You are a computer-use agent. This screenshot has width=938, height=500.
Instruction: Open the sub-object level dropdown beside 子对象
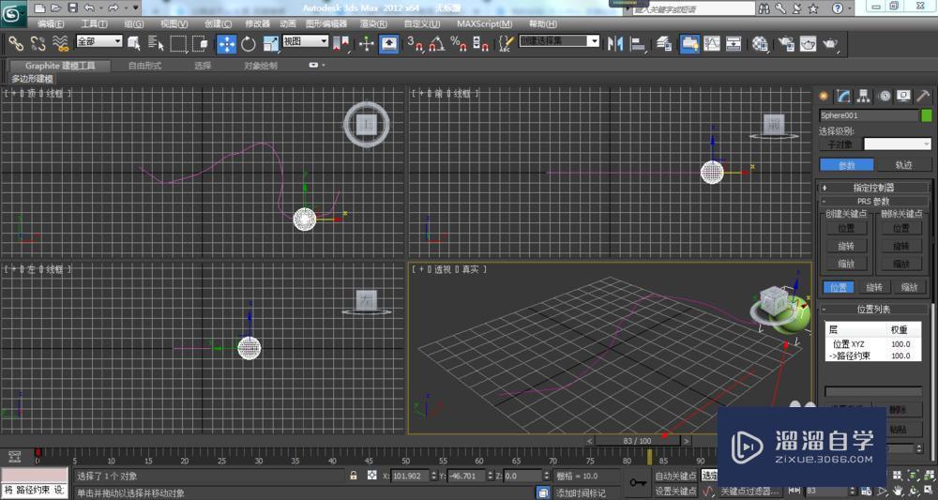(x=898, y=144)
